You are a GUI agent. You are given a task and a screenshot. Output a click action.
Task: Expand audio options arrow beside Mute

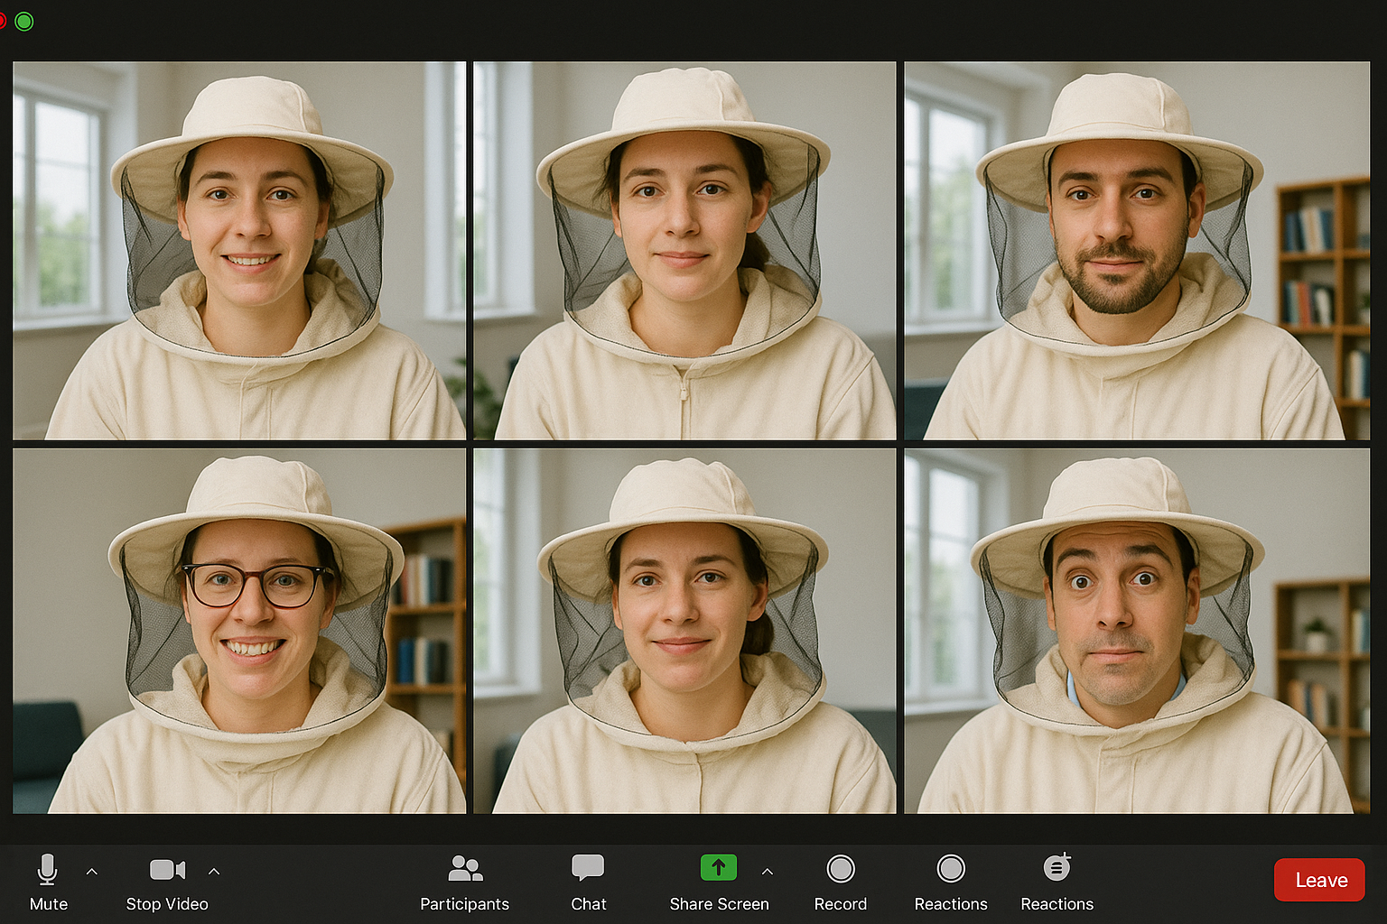click(92, 872)
